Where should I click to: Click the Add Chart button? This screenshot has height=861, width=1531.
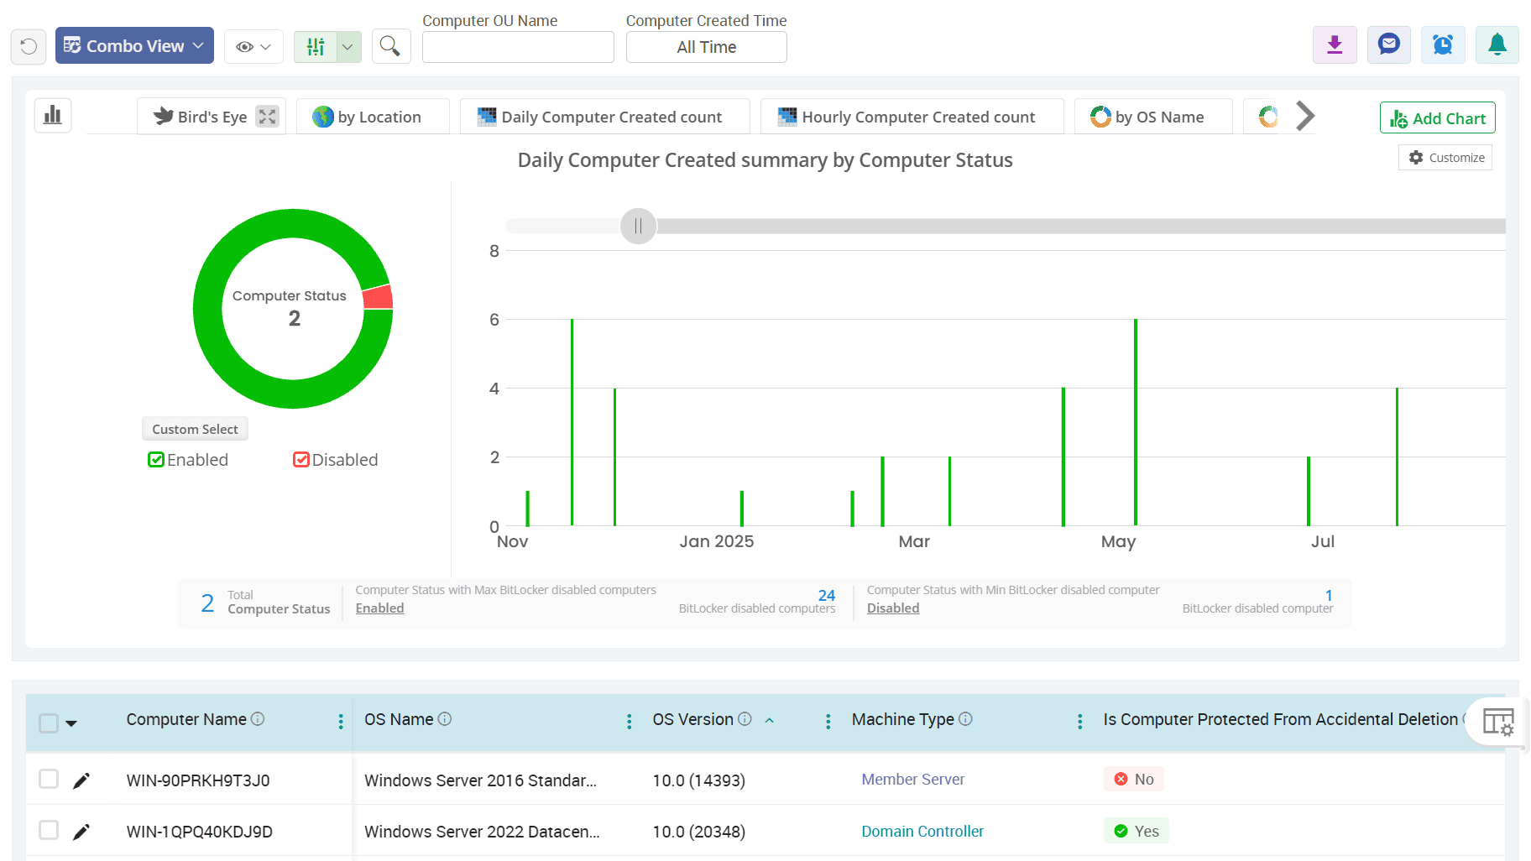(x=1437, y=118)
